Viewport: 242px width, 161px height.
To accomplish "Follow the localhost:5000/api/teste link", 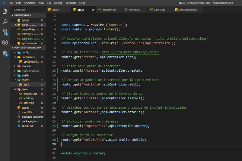I will point(130,52).
